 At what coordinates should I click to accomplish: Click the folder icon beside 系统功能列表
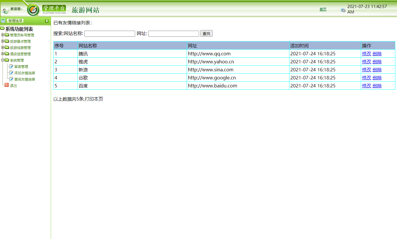2,29
